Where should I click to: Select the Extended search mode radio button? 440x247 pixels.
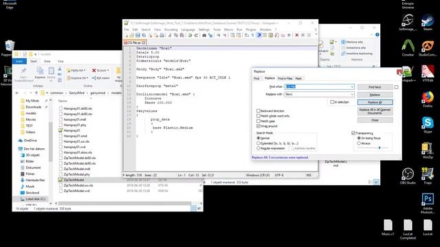(x=258, y=143)
